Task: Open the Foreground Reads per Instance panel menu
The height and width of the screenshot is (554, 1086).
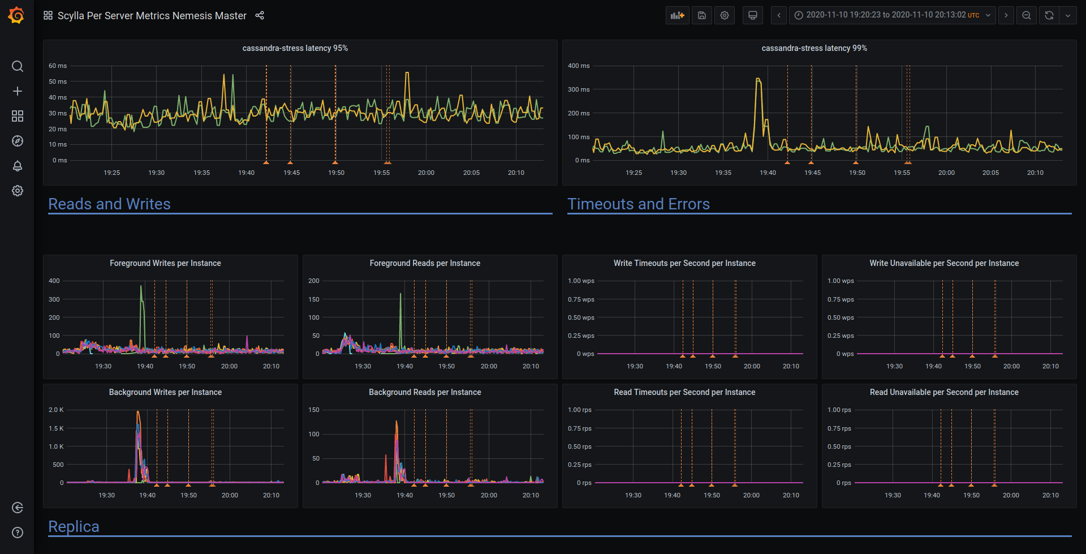Action: pyautogui.click(x=425, y=263)
